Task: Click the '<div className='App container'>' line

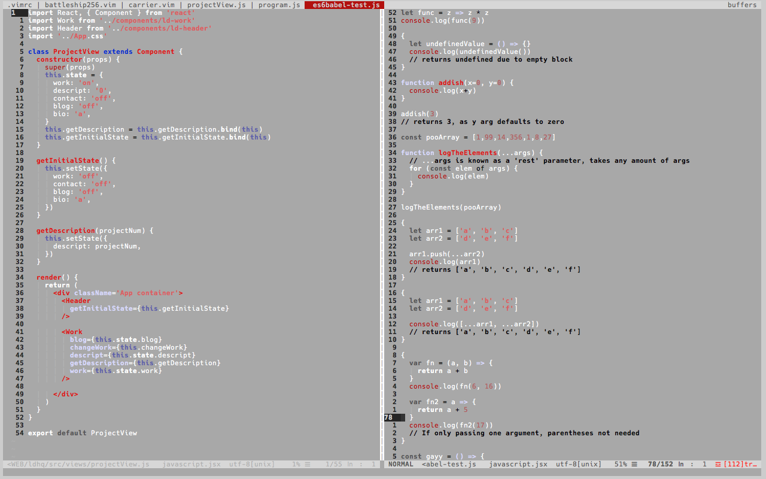Action: (118, 293)
